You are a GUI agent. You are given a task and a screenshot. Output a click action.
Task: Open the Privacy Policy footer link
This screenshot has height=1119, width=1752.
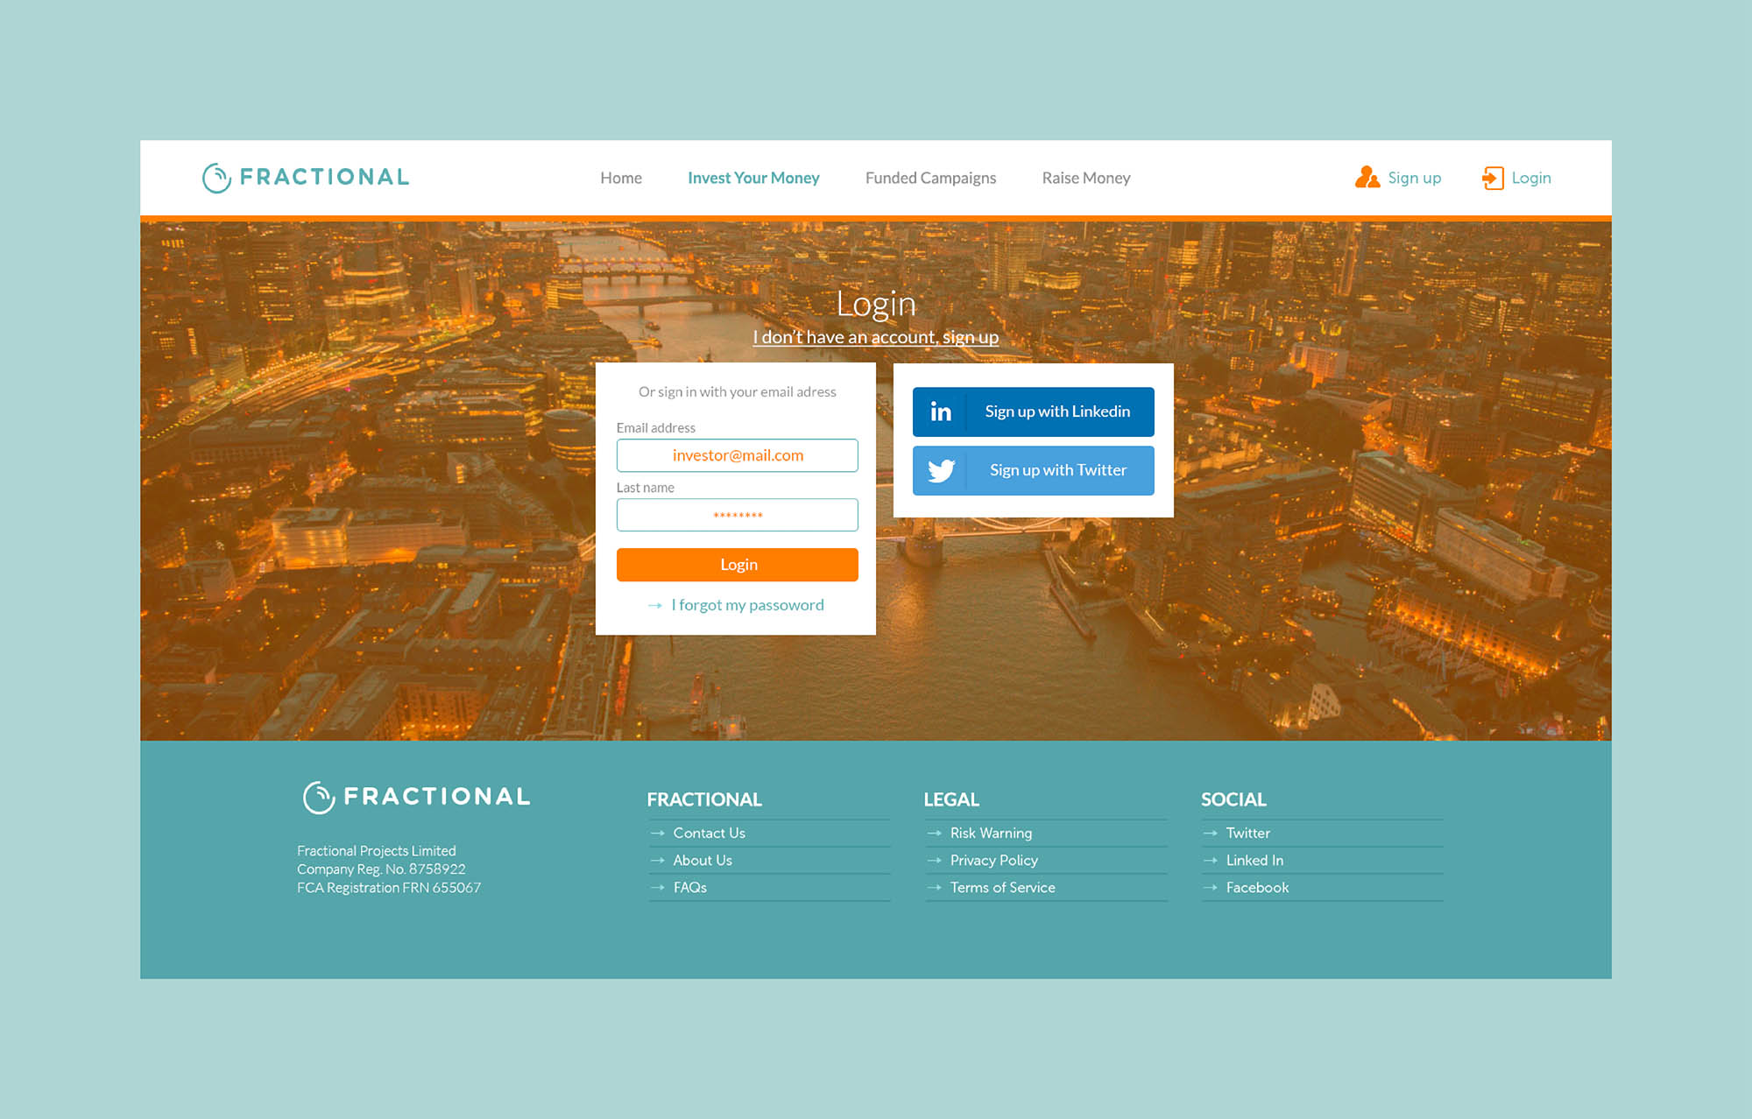point(993,861)
